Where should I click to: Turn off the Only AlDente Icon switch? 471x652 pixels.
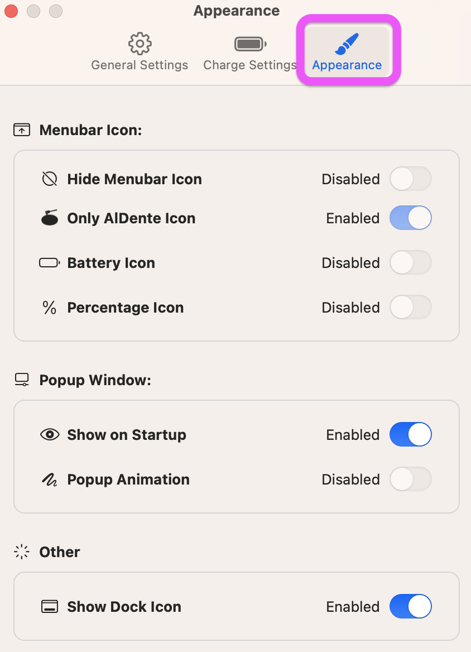[x=411, y=218]
